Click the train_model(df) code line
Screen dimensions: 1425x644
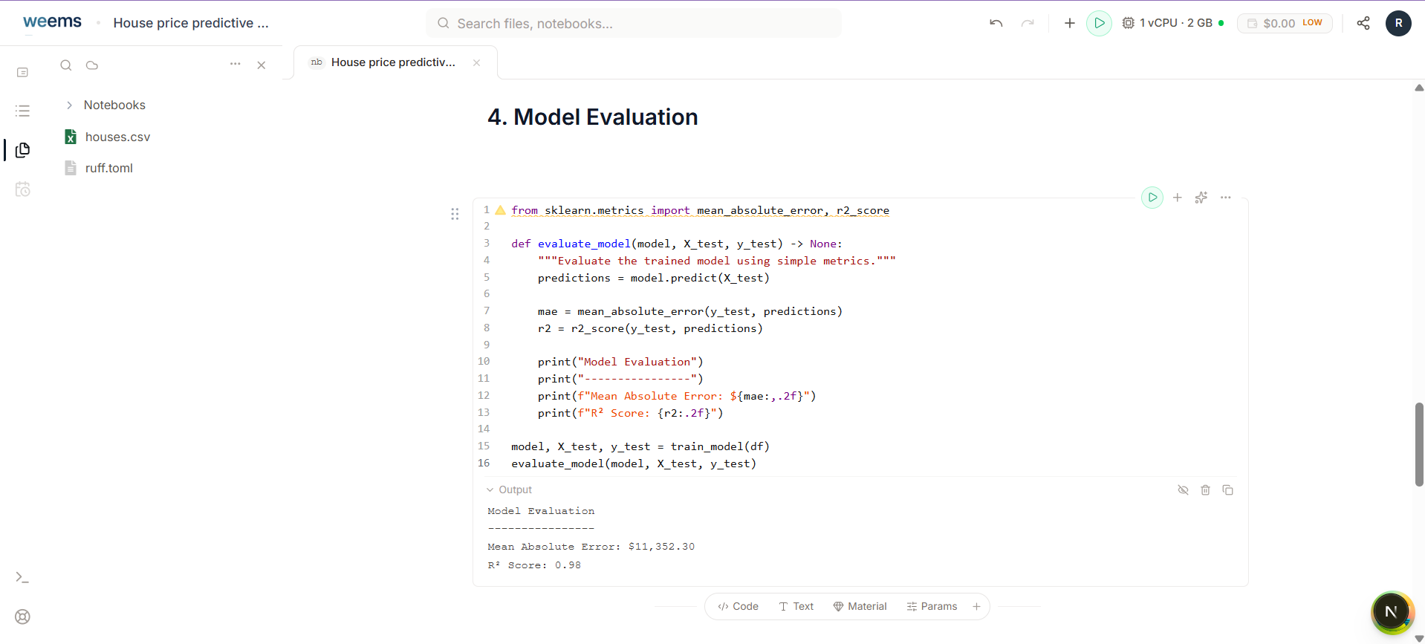tap(640, 446)
